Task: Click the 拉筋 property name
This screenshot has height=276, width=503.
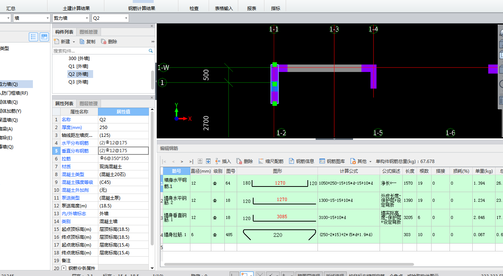Action: [66, 159]
